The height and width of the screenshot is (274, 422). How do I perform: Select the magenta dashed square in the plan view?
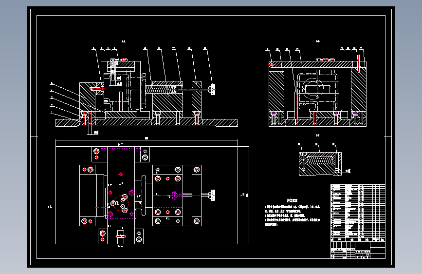(121, 203)
